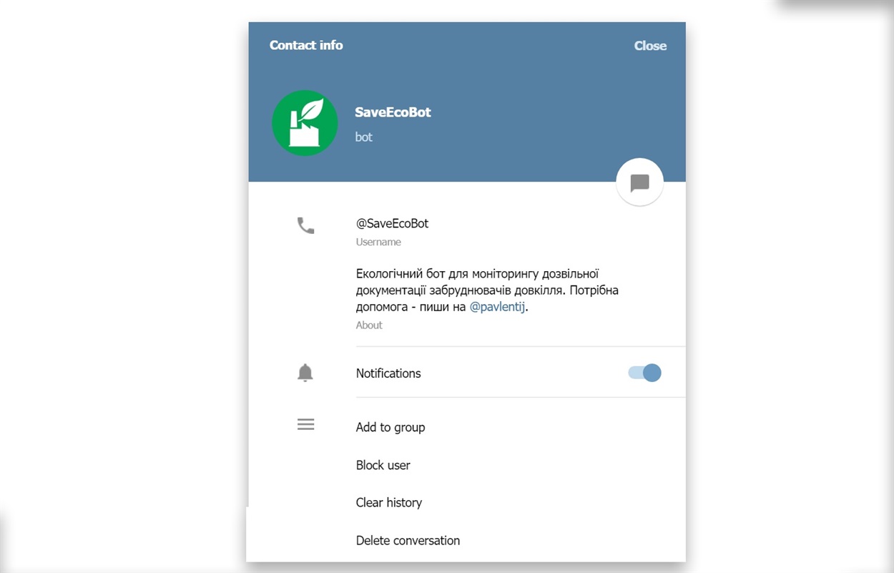Click the 'bot' status label under the name

364,137
